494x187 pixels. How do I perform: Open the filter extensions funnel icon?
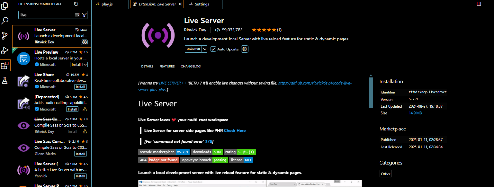pos(84,15)
